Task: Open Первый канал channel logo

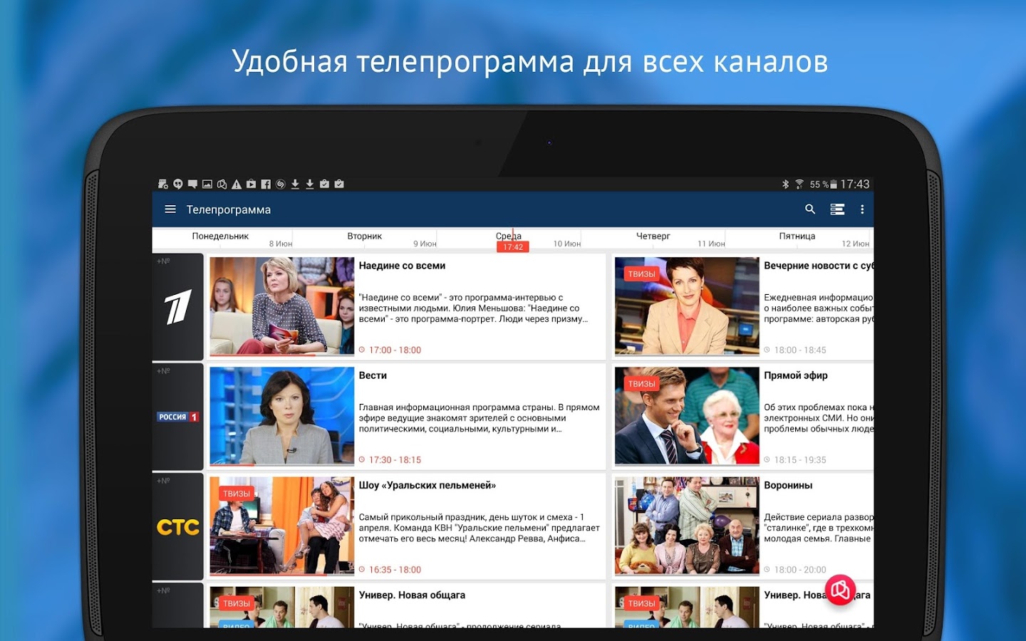Action: point(177,307)
